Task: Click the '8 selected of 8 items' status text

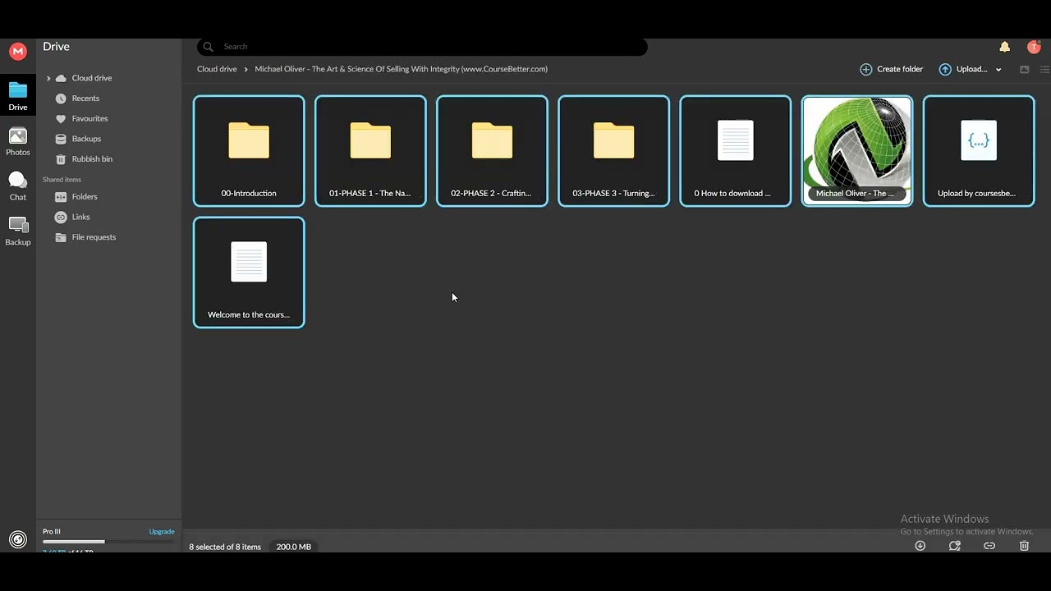Action: point(225,547)
